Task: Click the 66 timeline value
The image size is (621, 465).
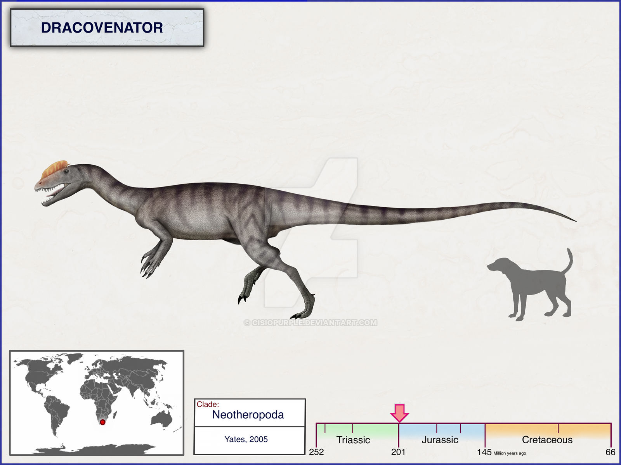Action: coord(611,452)
